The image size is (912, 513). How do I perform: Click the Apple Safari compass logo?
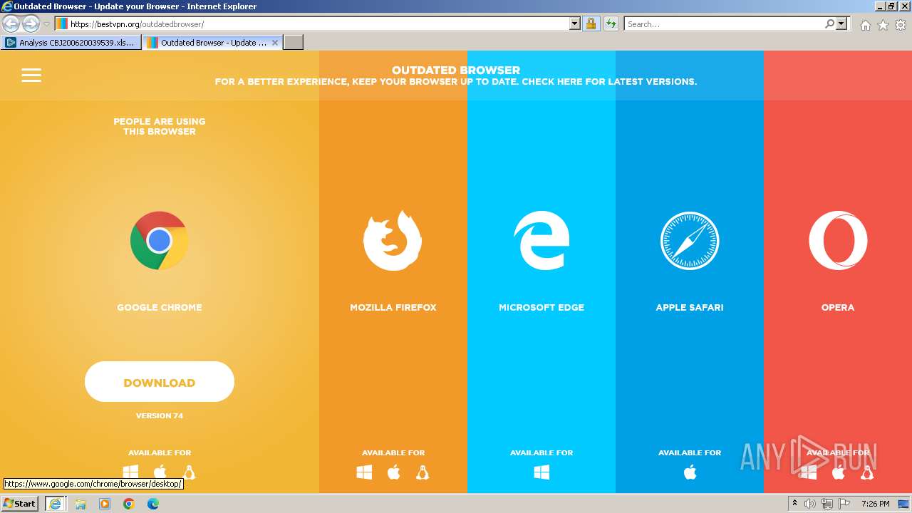coord(690,240)
